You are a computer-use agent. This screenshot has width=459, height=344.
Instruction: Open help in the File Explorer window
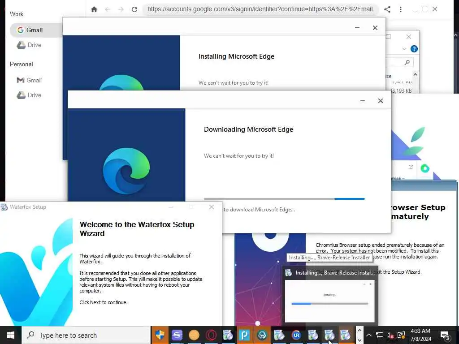pos(414,49)
